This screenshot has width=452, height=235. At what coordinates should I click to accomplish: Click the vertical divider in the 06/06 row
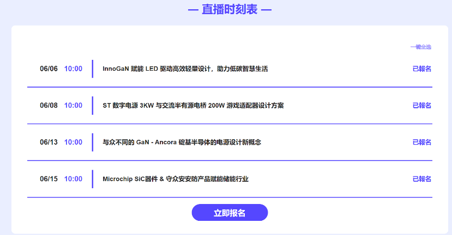pos(93,69)
